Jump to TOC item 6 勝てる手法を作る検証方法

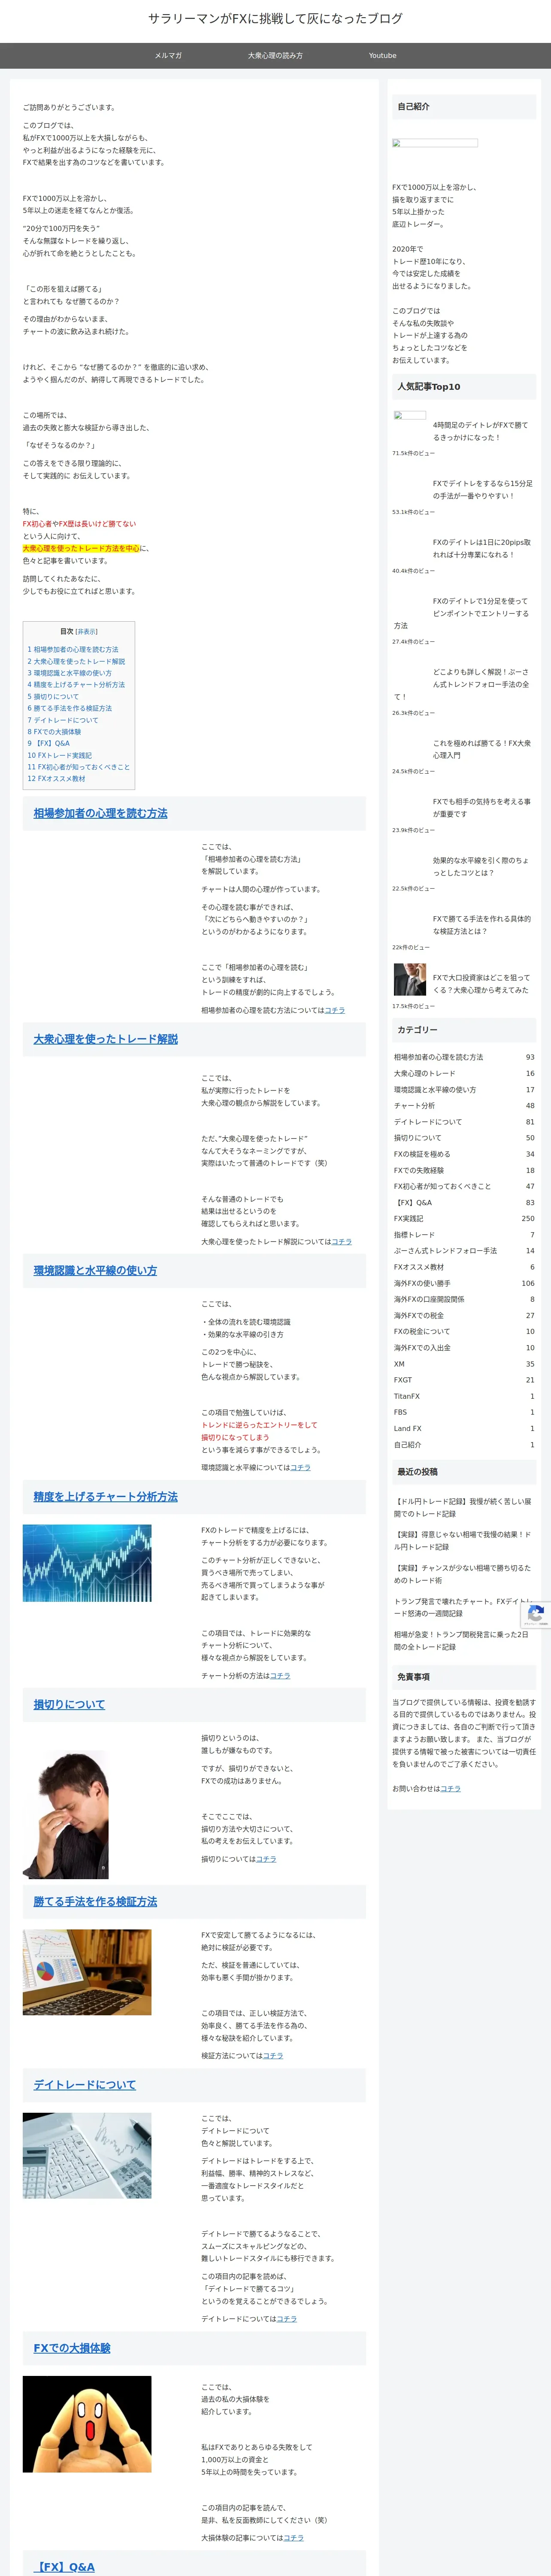click(70, 708)
